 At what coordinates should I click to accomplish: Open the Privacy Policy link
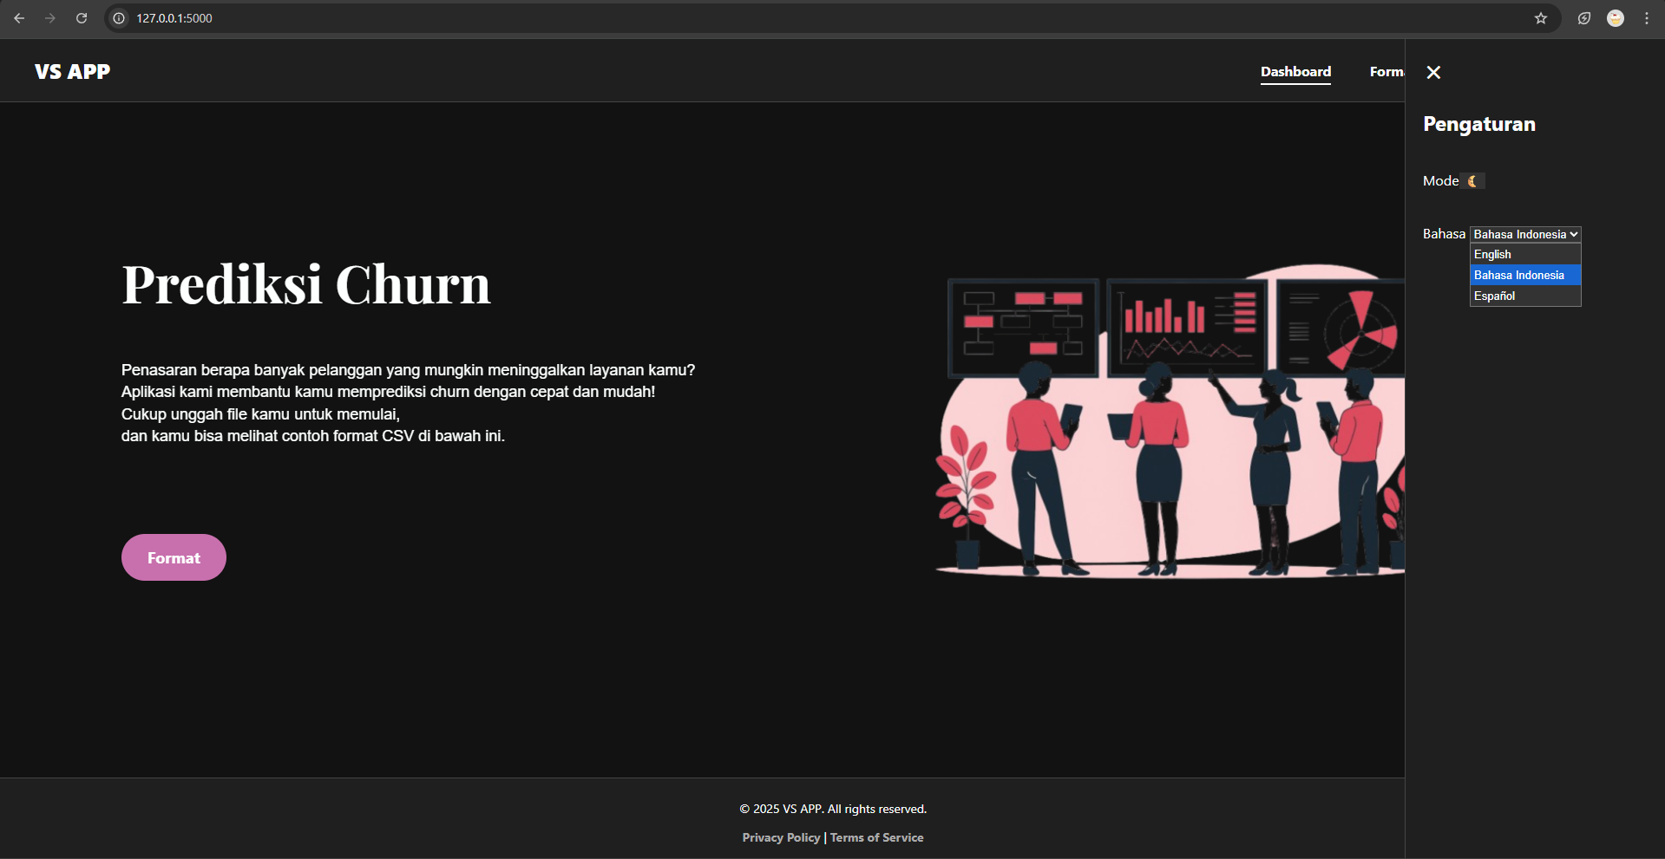click(x=781, y=837)
